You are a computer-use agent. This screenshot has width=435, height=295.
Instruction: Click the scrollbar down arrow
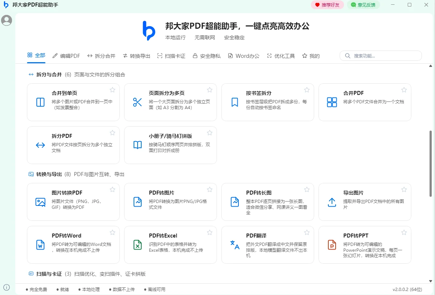pyautogui.click(x=431, y=281)
